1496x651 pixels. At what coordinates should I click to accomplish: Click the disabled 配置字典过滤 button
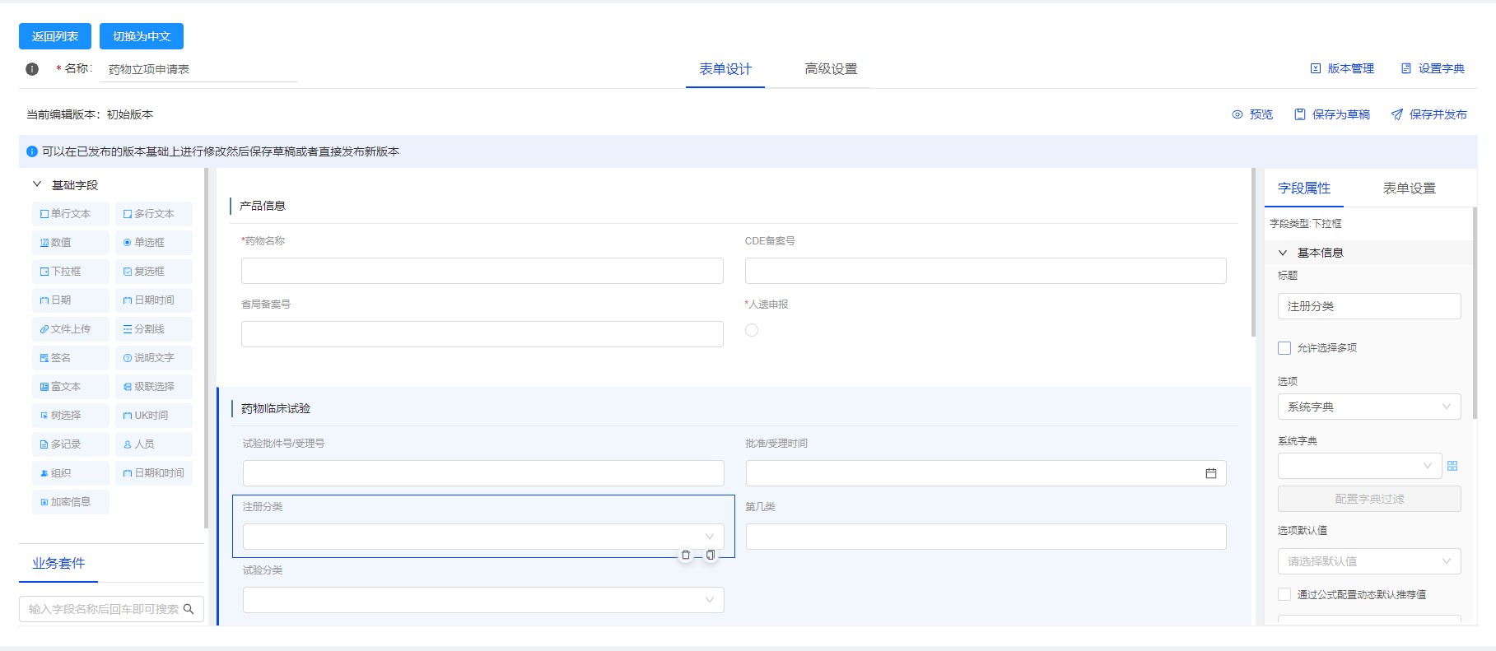1369,499
